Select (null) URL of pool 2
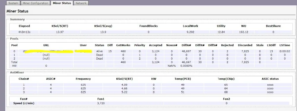 46,58
